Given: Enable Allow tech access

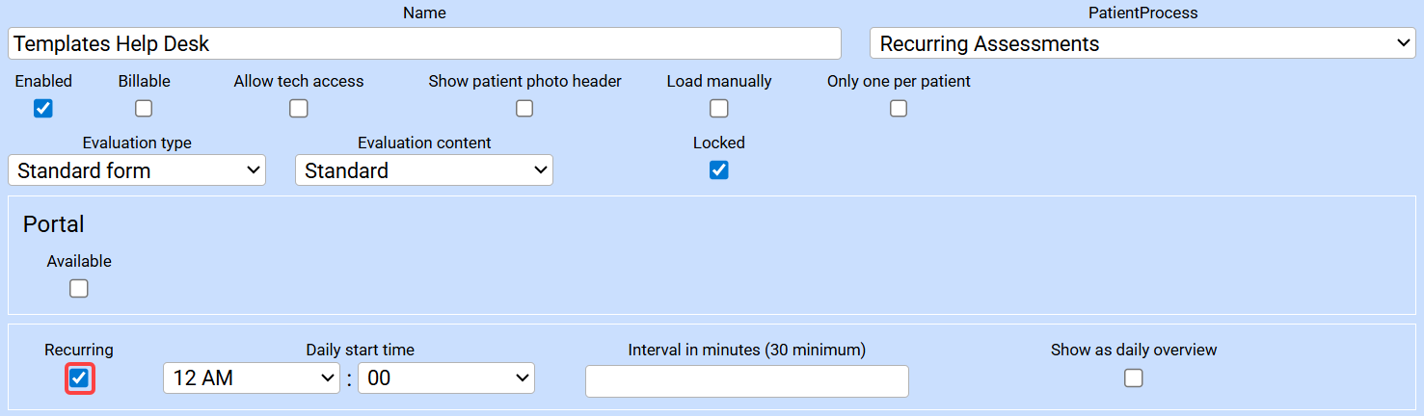Looking at the screenshot, I should tap(299, 109).
